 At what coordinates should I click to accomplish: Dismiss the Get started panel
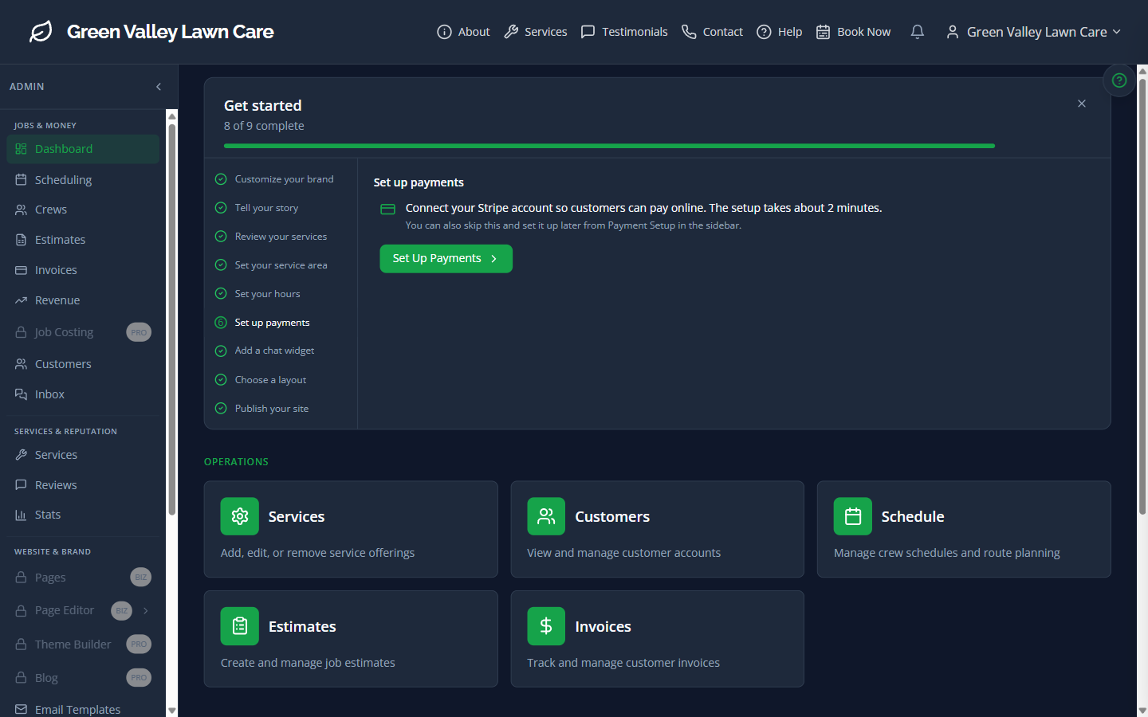point(1081,104)
